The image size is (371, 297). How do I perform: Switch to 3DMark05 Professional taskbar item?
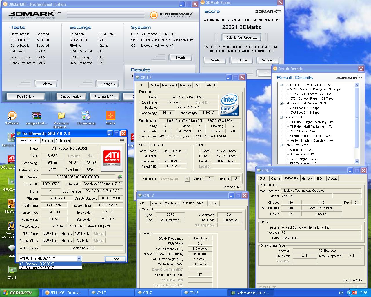tap(65, 293)
